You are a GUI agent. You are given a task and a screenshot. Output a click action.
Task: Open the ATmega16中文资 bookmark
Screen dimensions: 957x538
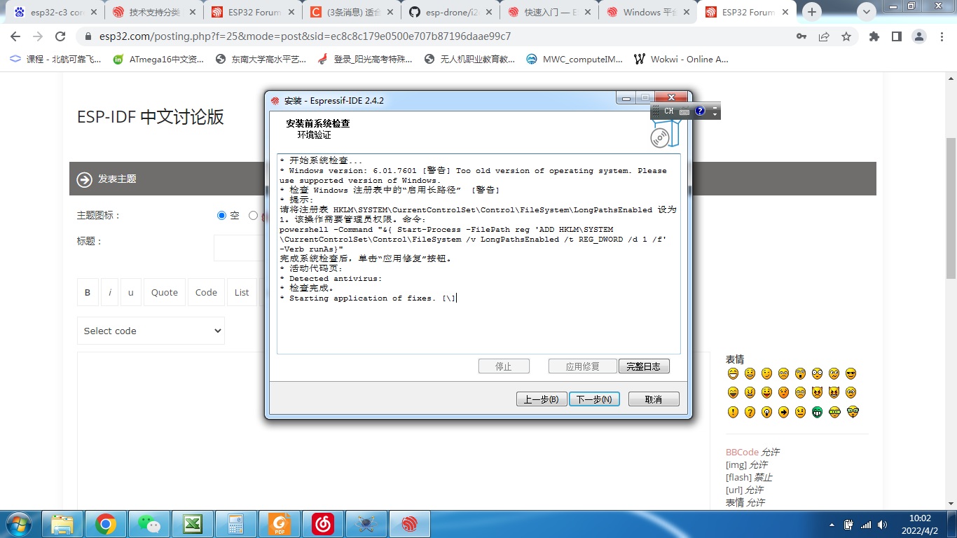pyautogui.click(x=158, y=60)
